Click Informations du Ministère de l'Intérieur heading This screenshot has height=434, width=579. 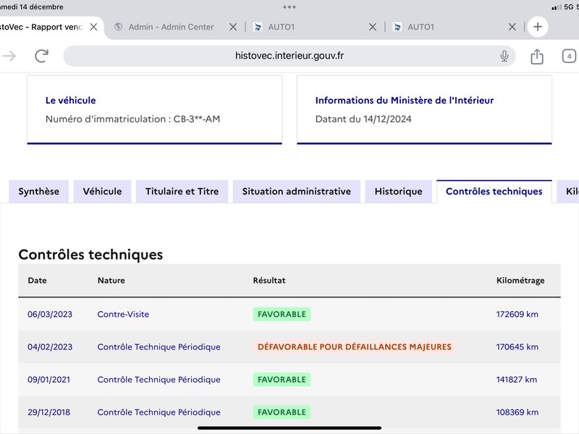click(x=405, y=101)
